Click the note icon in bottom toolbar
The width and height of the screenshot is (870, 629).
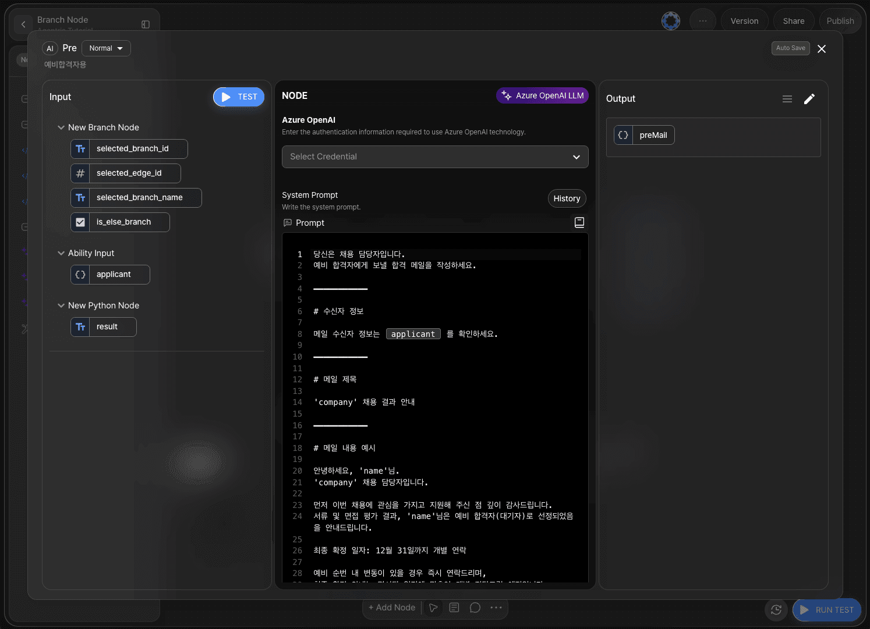(454, 607)
